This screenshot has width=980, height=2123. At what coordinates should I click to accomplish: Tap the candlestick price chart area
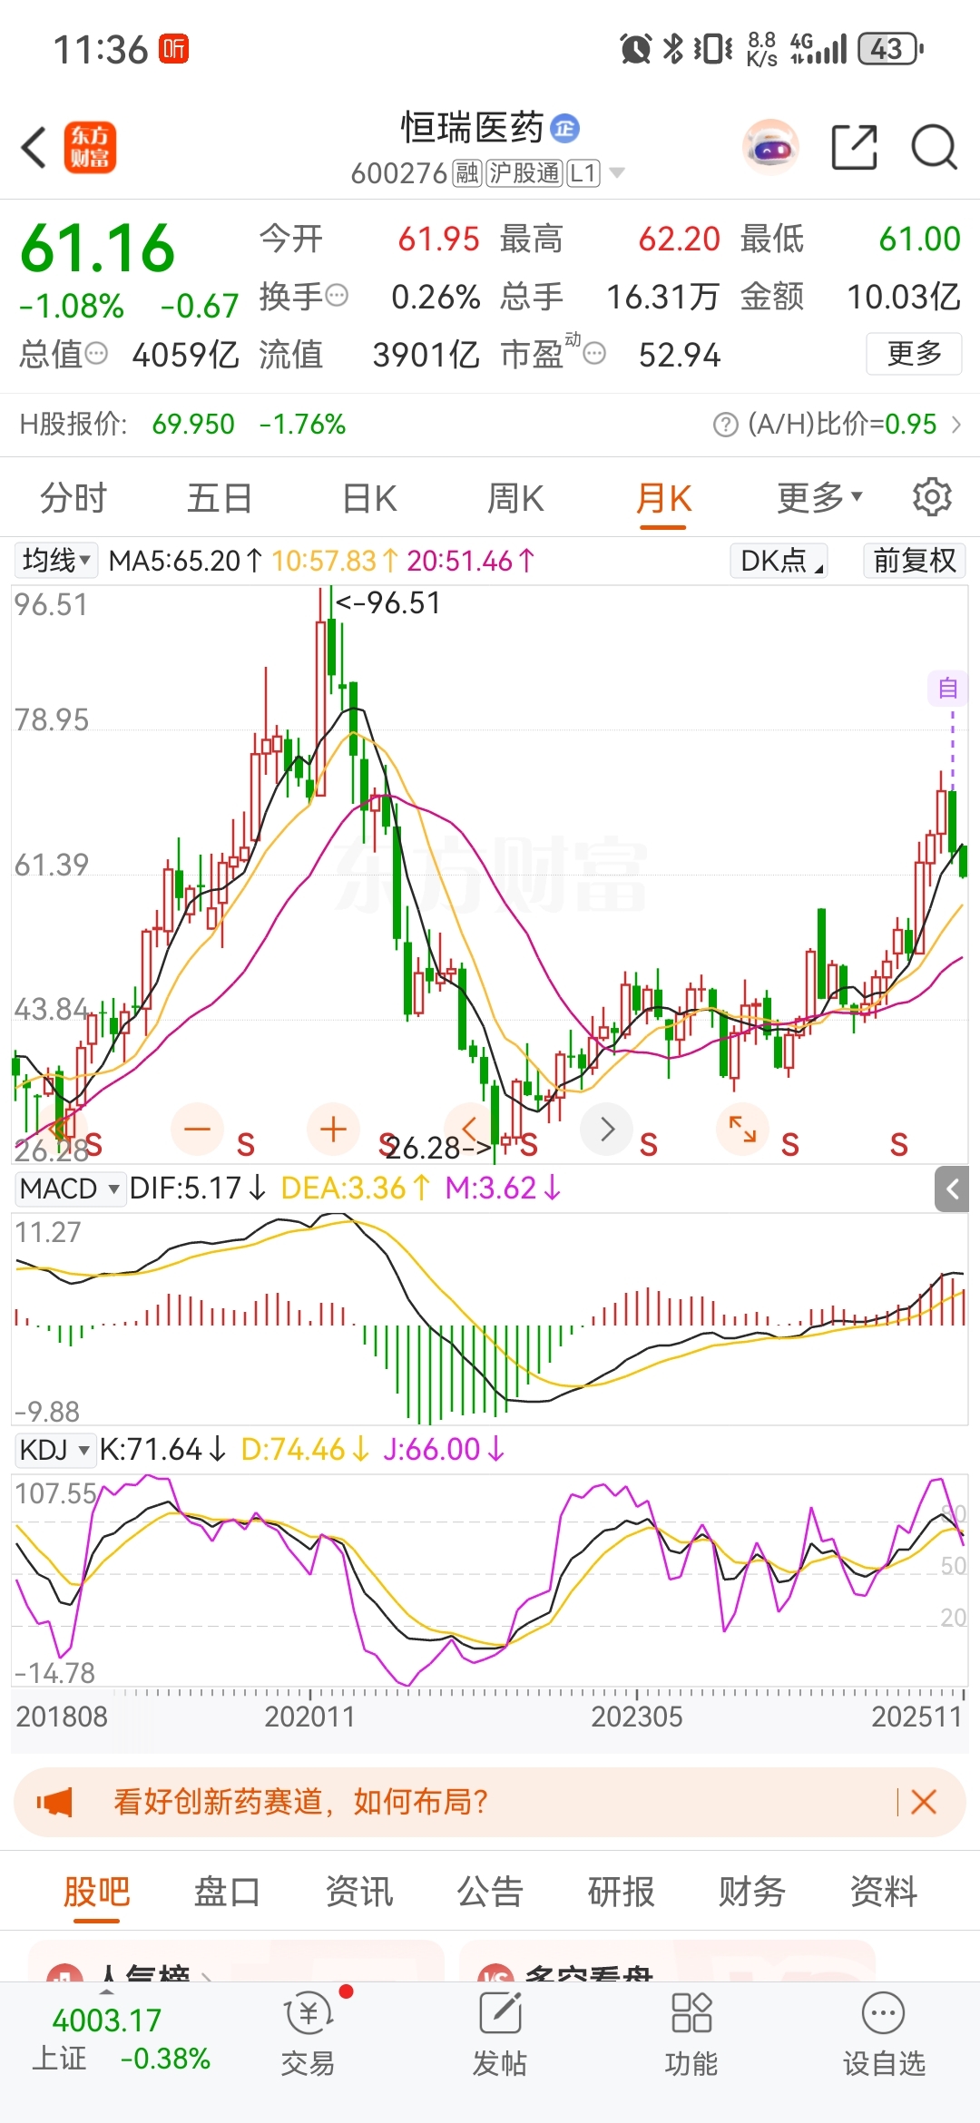(490, 875)
